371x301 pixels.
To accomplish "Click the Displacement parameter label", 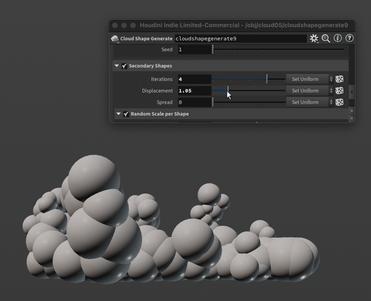I will 157,91.
